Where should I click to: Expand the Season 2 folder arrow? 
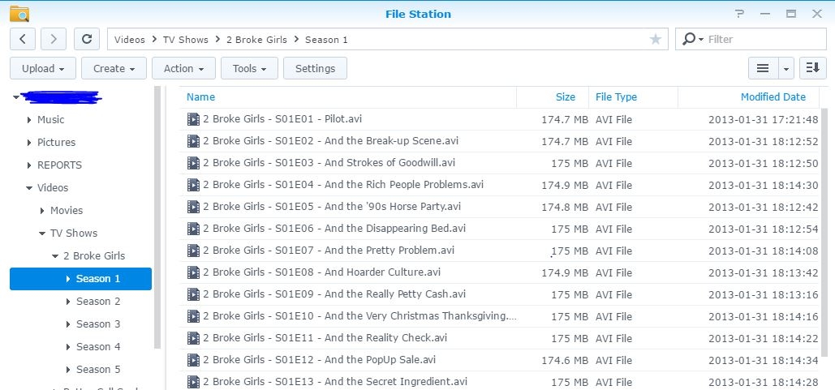[68, 302]
